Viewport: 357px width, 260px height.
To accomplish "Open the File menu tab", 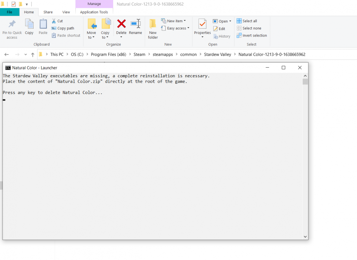I will [10, 12].
